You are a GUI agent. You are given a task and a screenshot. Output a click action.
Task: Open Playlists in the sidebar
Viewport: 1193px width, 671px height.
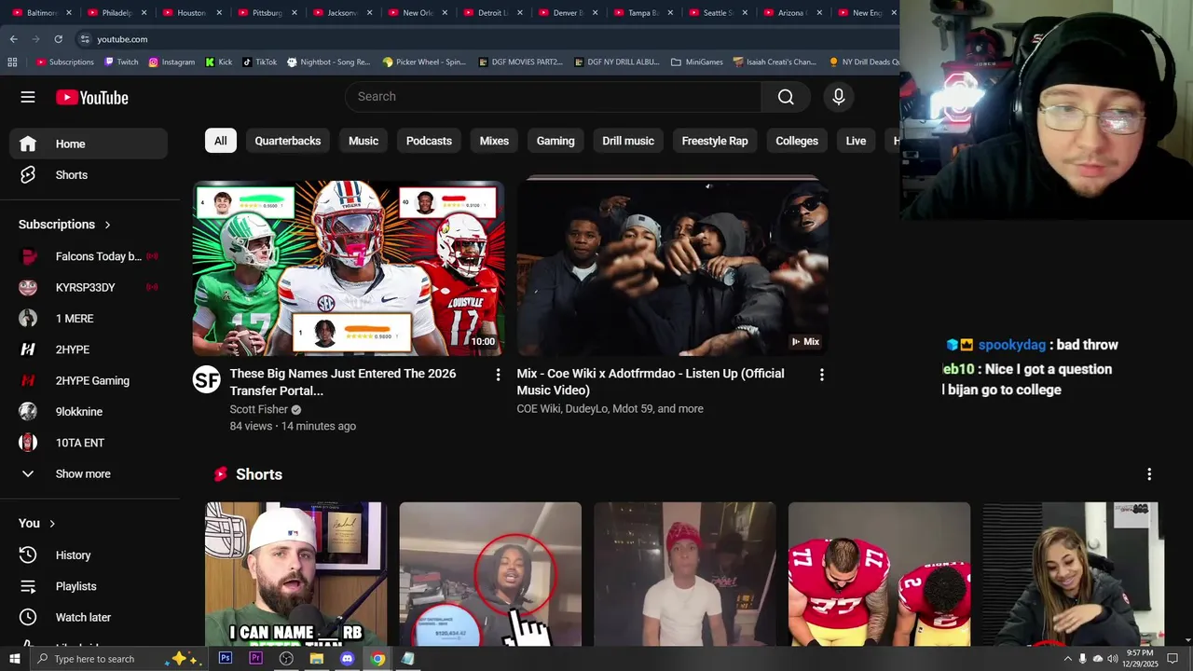(89, 586)
